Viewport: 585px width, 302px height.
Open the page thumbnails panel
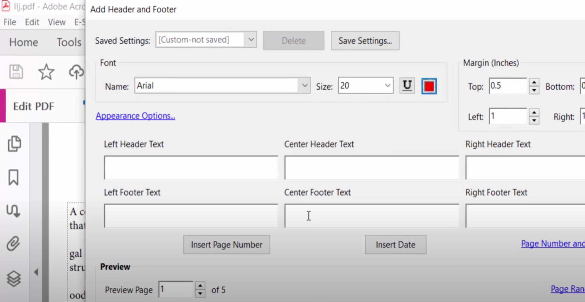[x=15, y=143]
